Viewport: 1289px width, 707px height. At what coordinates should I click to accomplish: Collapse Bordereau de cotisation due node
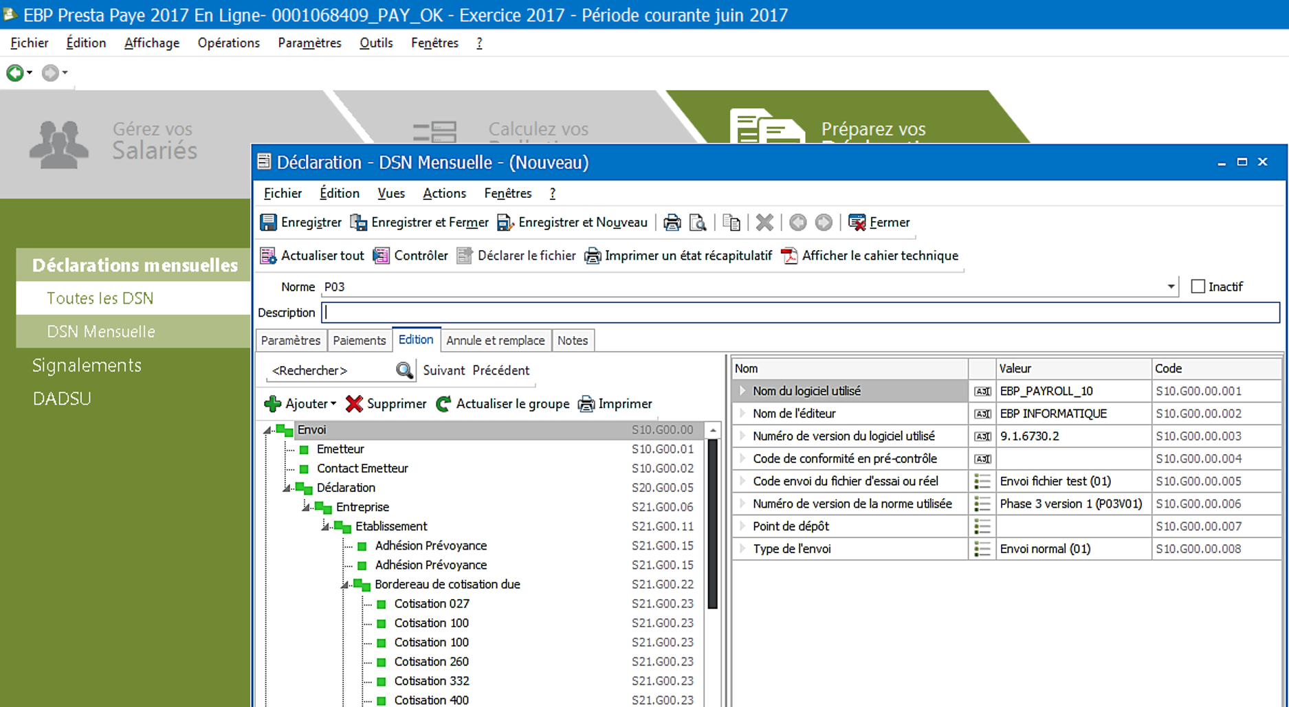click(344, 585)
